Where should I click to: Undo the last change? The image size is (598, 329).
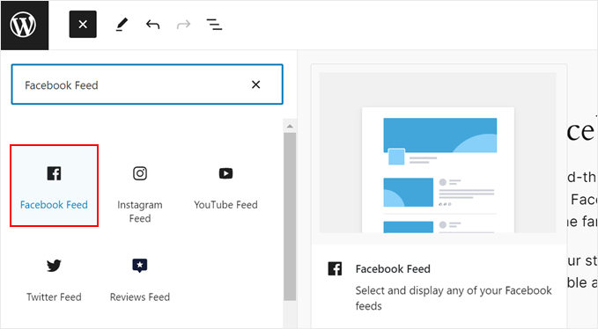[x=152, y=25]
